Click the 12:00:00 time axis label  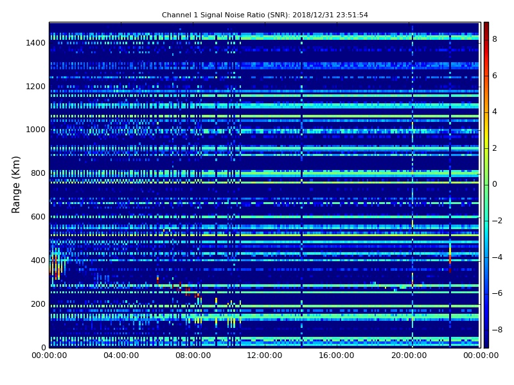point(265,355)
